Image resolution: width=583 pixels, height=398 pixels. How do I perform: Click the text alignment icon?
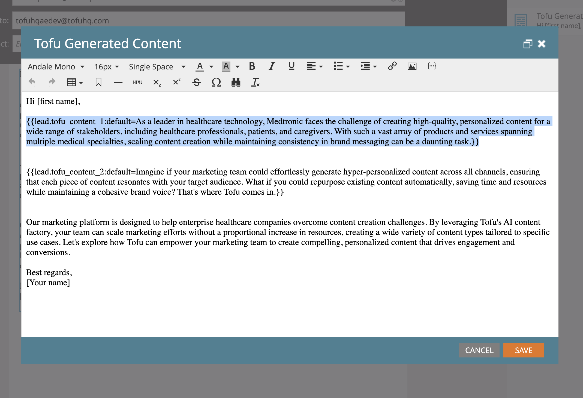[311, 66]
